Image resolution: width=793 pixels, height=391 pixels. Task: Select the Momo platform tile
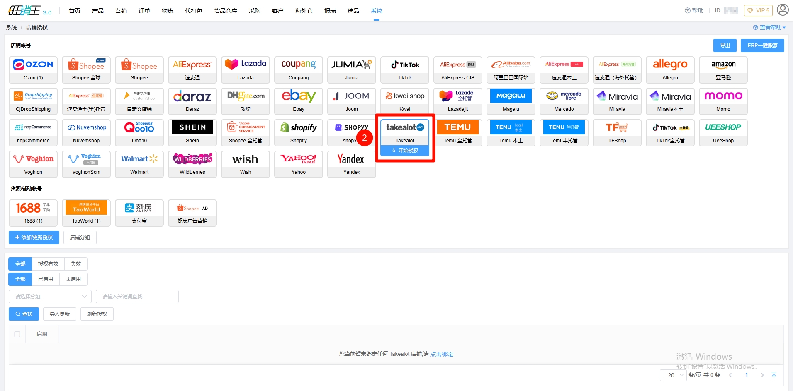723,101
